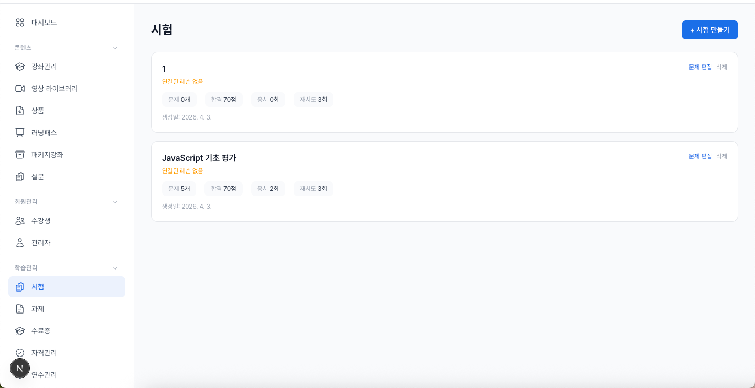755x388 pixels.
Task: Click the archive box icon for 패키지강좌
Action: click(20, 155)
